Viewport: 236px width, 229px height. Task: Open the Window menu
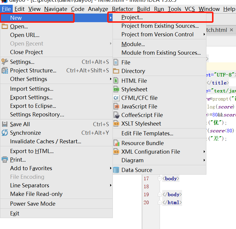209,9
